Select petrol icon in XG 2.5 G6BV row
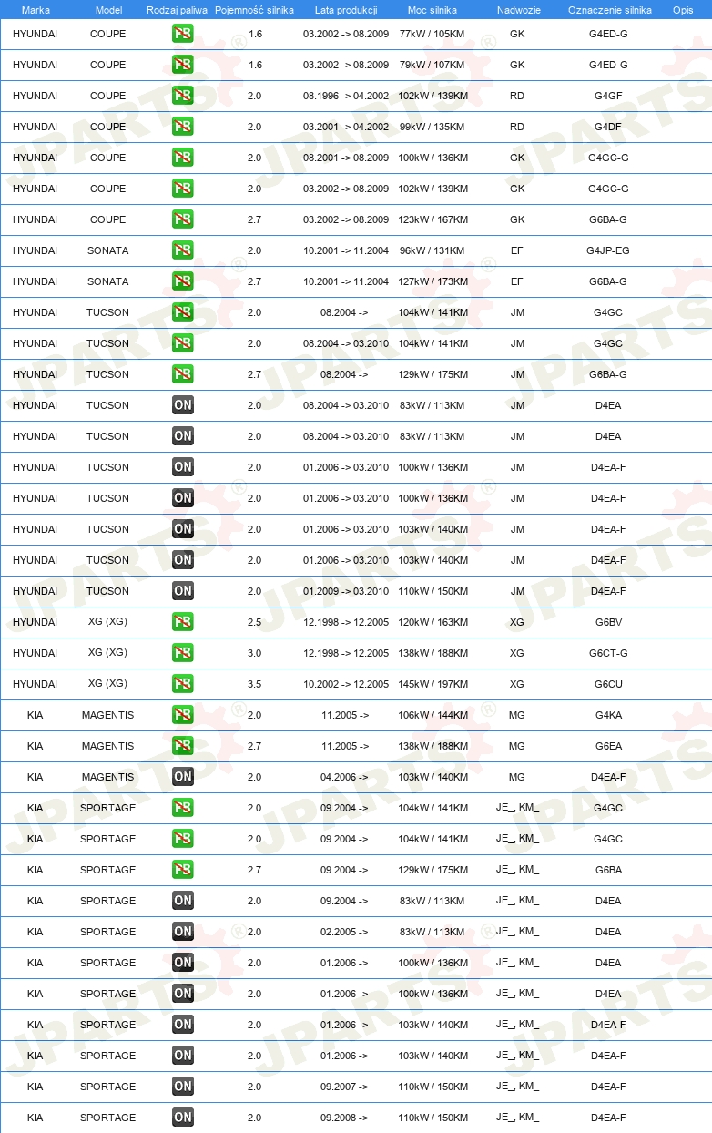Viewport: 712px width, 1133px height. pyautogui.click(x=183, y=622)
